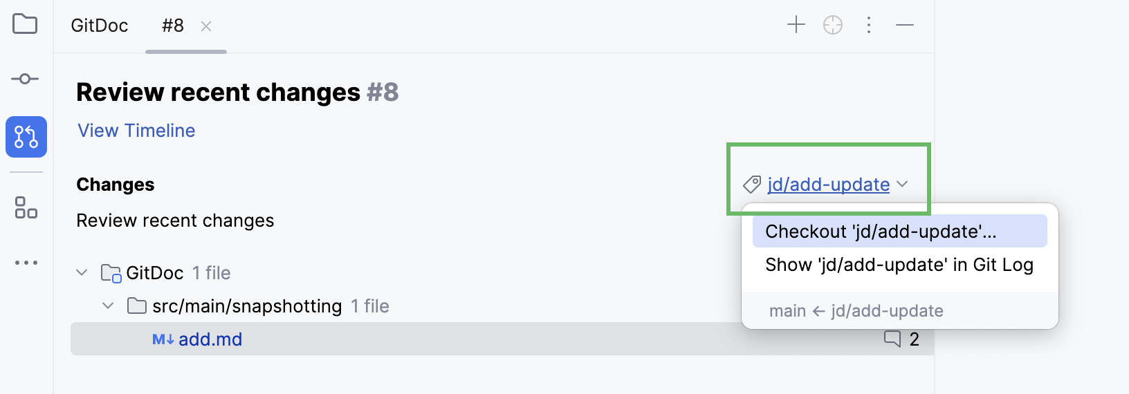Collapse the src/main/snapshotting folder
Image resolution: width=1129 pixels, height=394 pixels.
point(108,306)
